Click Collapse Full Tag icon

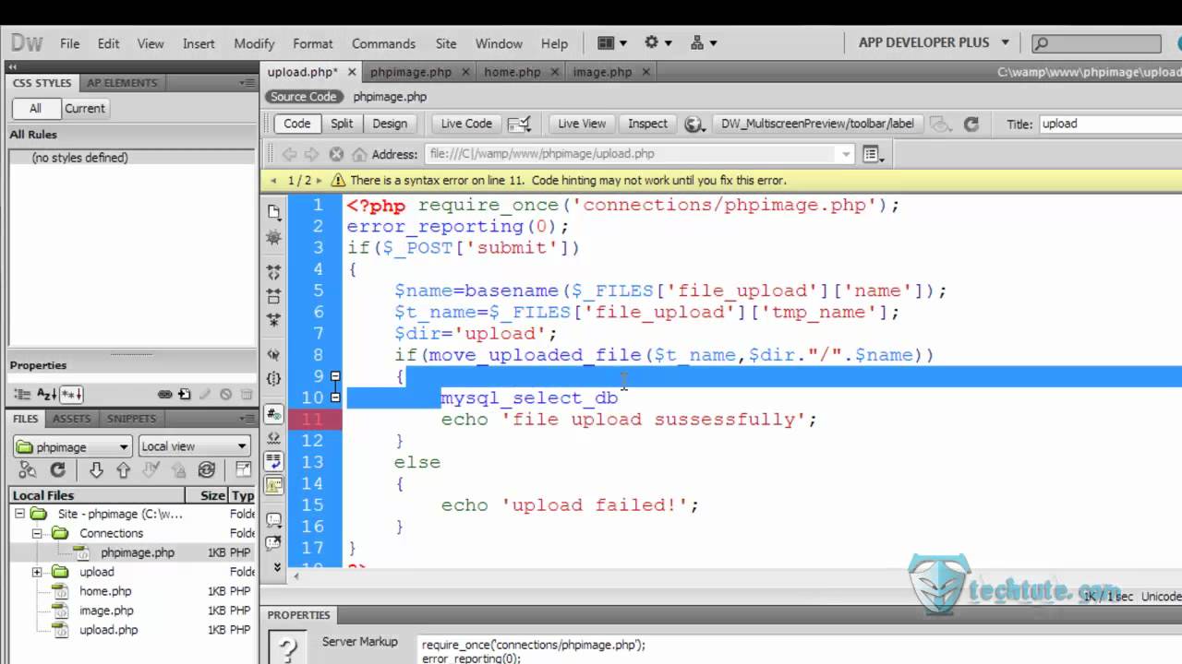point(274,272)
